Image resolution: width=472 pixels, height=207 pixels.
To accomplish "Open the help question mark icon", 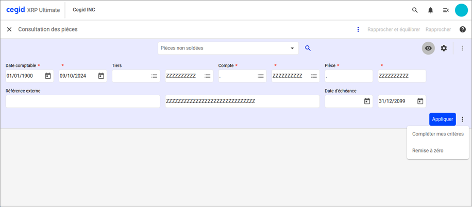I will click(x=462, y=29).
